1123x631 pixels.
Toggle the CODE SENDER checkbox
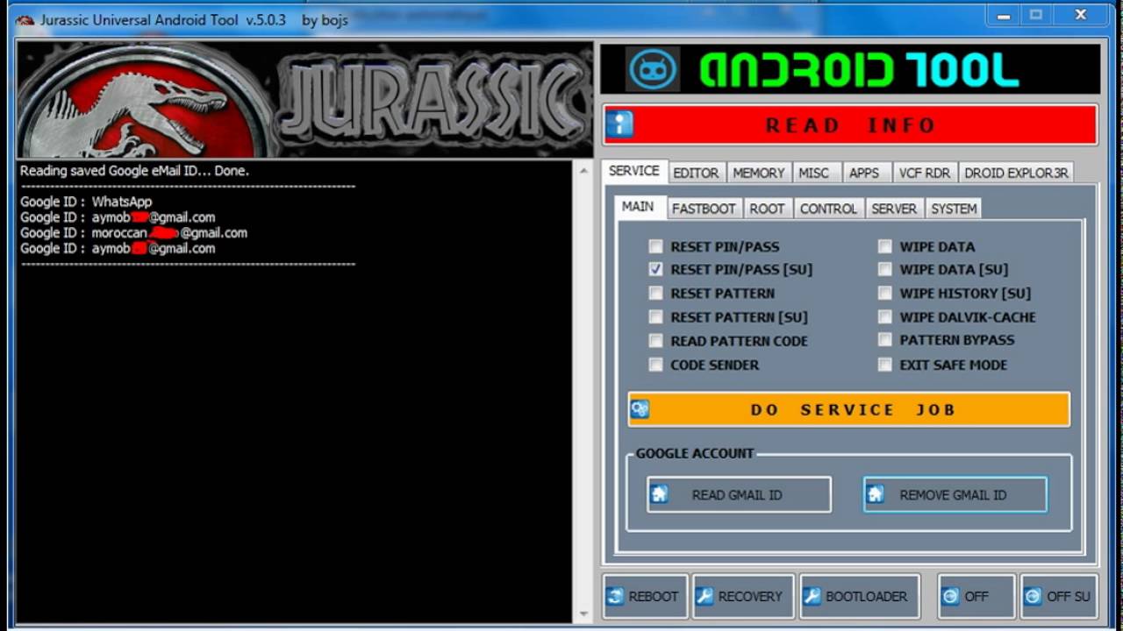(655, 364)
